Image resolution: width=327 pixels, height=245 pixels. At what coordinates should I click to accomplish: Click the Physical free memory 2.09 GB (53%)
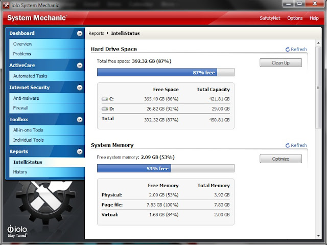pos(163,195)
